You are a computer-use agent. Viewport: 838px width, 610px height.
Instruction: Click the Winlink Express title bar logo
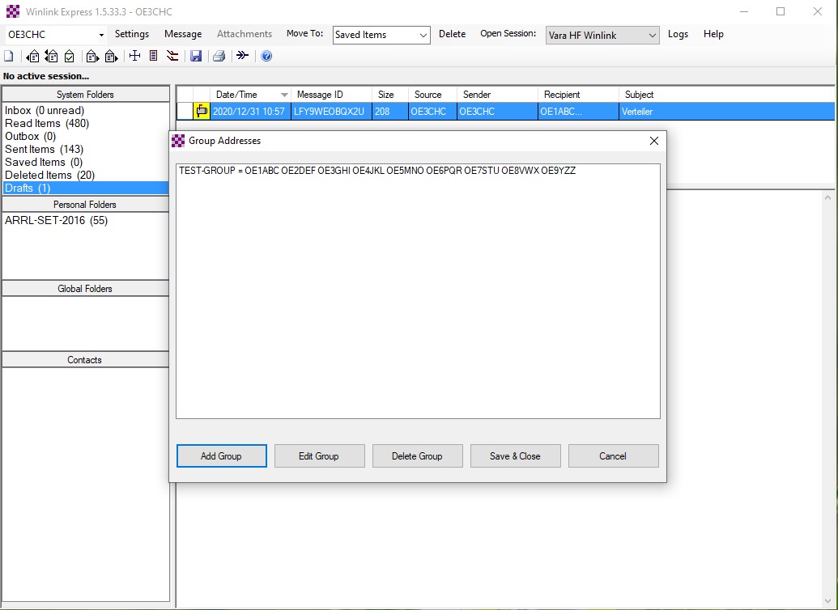point(13,11)
